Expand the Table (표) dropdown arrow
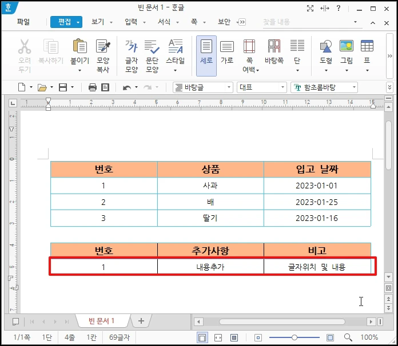This screenshot has width=398, height=346. pyautogui.click(x=367, y=70)
